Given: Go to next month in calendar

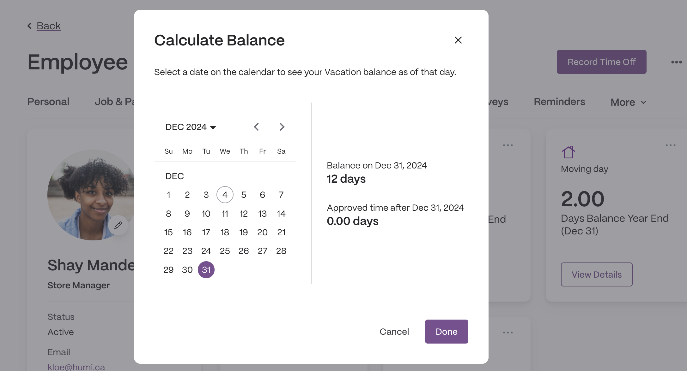Looking at the screenshot, I should (282, 127).
